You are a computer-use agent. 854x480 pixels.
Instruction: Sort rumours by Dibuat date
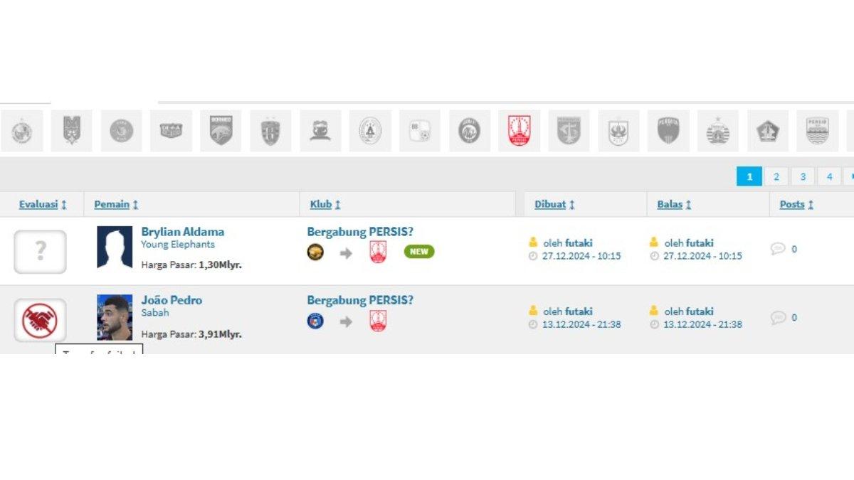coord(554,205)
